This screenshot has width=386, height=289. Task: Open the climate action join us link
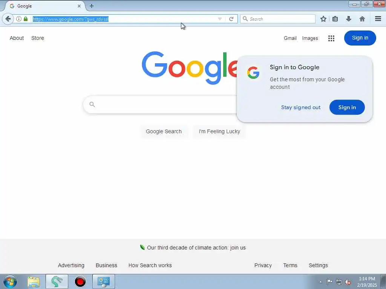tap(196, 248)
